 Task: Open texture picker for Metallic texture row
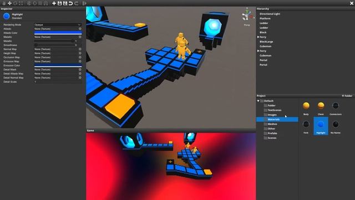80,37
